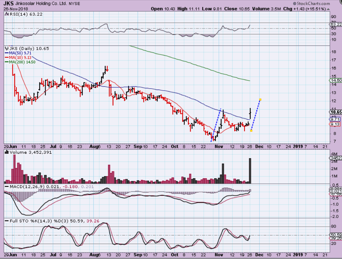The width and height of the screenshot is (342, 259).
Task: Click the 'MA(50) 9.71' legend text
Action: point(20,53)
